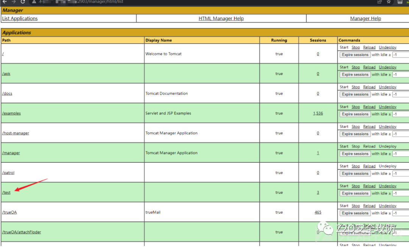Open the /trueOA/attachFloder application path
The image size is (409, 247).
click(21, 232)
